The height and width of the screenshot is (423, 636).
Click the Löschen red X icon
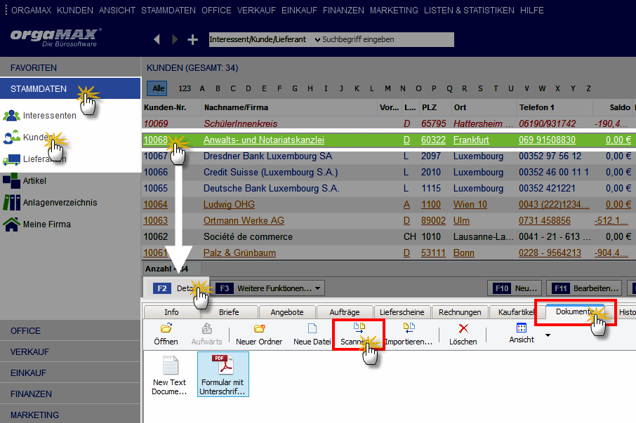(463, 328)
